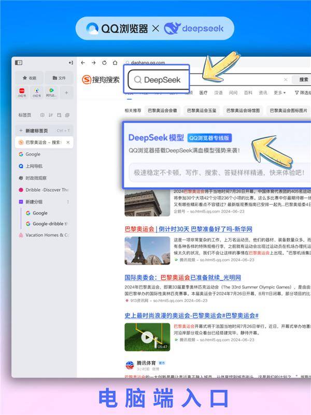Select the 汉语 search category tab
Viewport: 311px width, 415px height.
click(x=218, y=93)
